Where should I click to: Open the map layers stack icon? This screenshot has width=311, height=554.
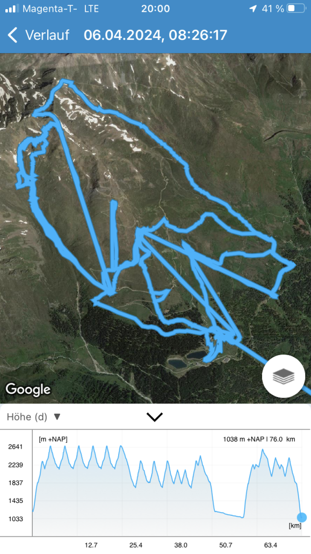284,377
